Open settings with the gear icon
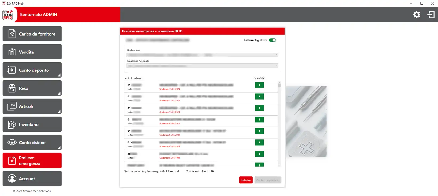The image size is (438, 196). (x=417, y=15)
